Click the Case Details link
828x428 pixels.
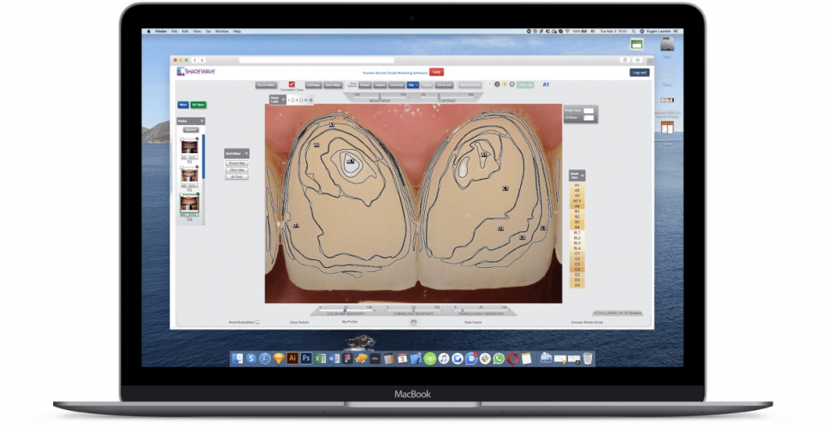pyautogui.click(x=299, y=322)
